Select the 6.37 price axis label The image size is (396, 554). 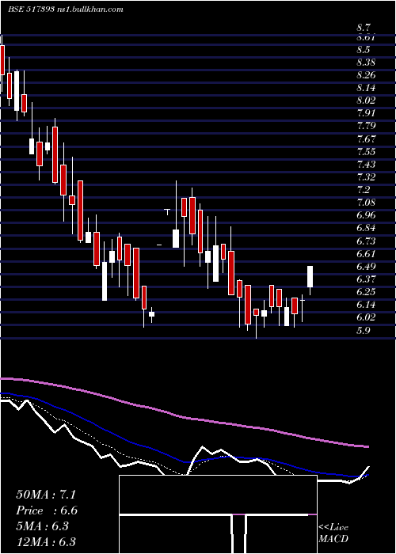[x=366, y=279]
